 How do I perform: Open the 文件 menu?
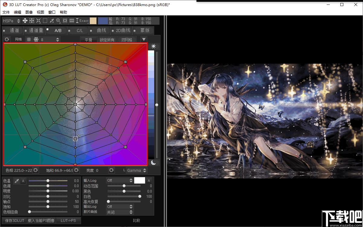(6, 12)
